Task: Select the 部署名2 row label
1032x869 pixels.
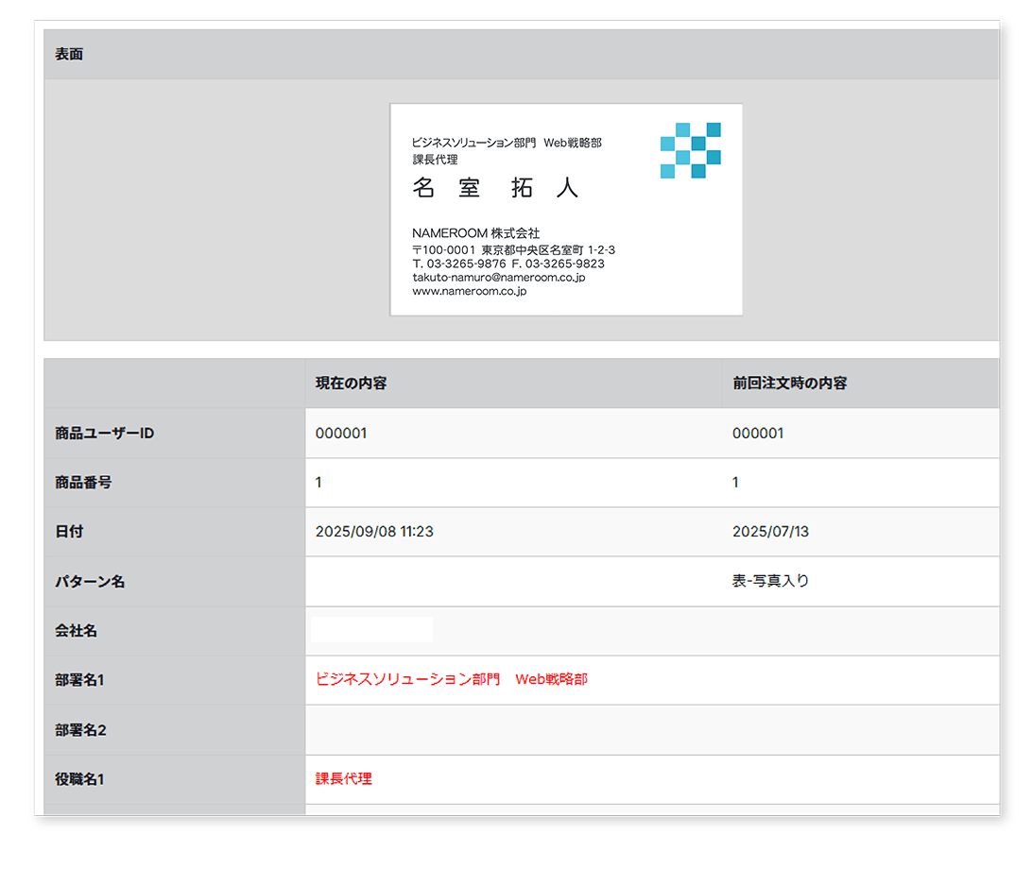Action: tap(80, 730)
